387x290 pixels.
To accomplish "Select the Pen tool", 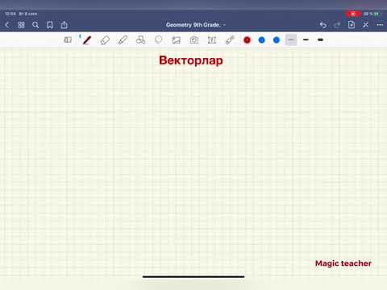I will coord(86,40).
